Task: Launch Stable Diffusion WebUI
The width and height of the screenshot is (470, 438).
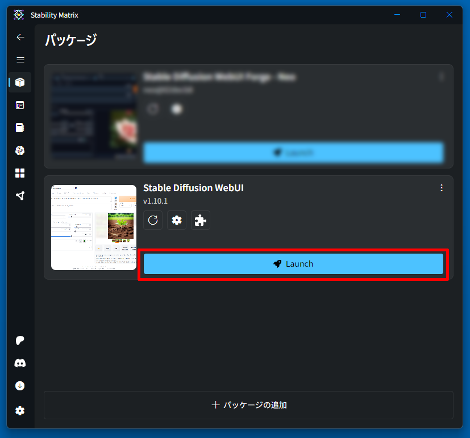Action: tap(293, 263)
